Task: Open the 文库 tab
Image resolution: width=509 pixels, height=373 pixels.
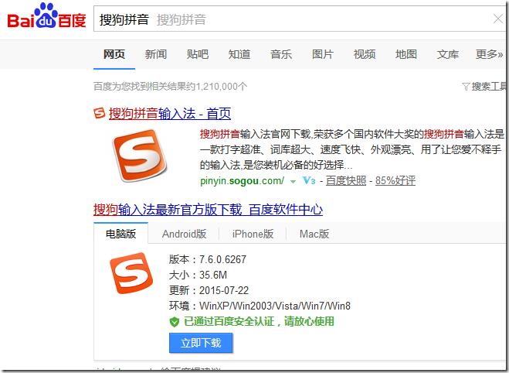Action: [448, 54]
